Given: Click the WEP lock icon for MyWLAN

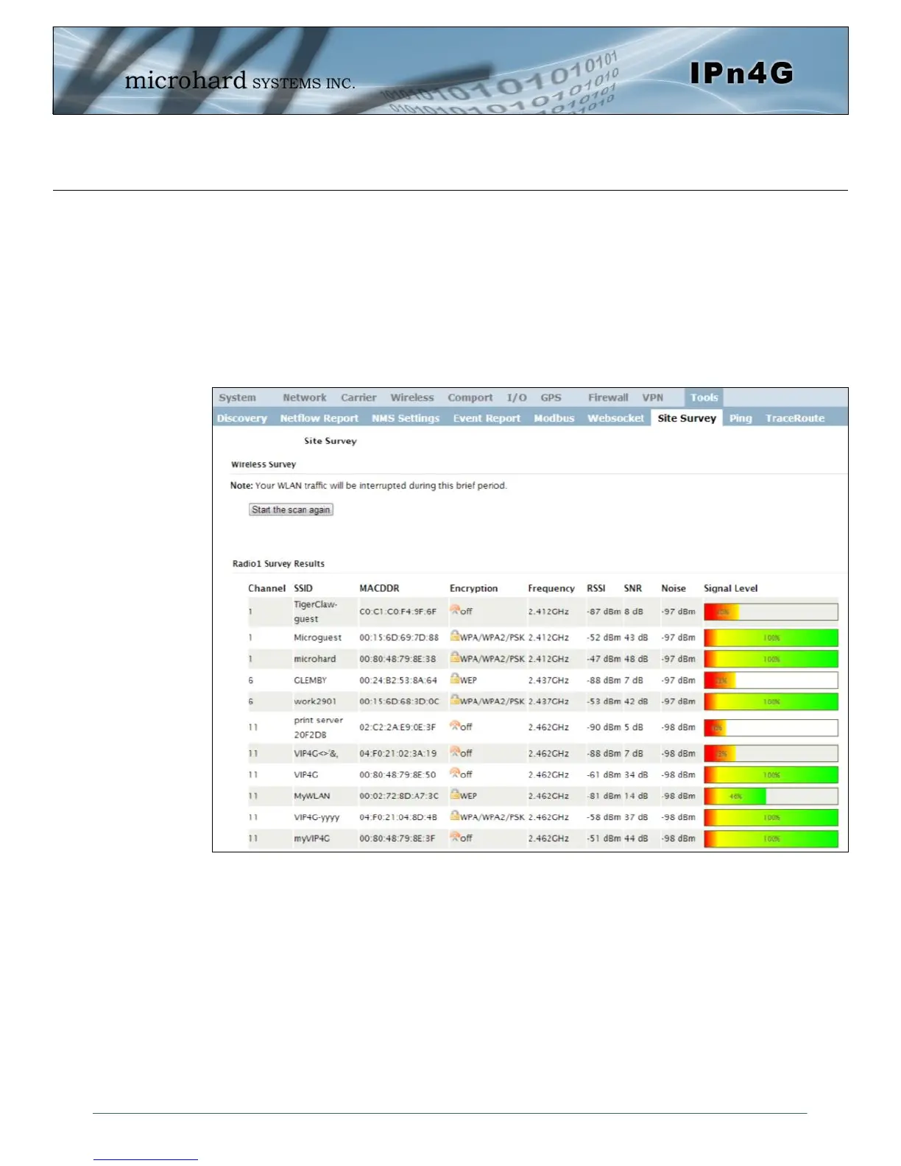Looking at the screenshot, I should click(x=455, y=795).
